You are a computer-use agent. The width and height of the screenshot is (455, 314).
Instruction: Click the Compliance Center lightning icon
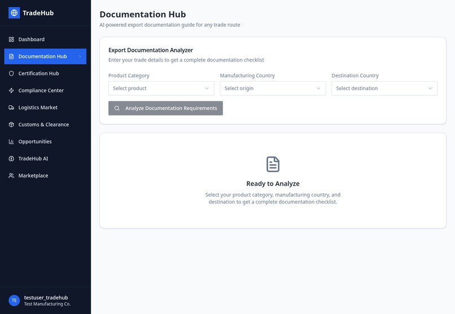coord(11,90)
